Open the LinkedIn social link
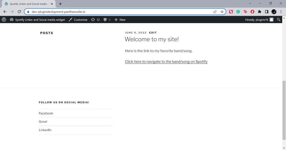The image size is (286, 150). coord(45,130)
